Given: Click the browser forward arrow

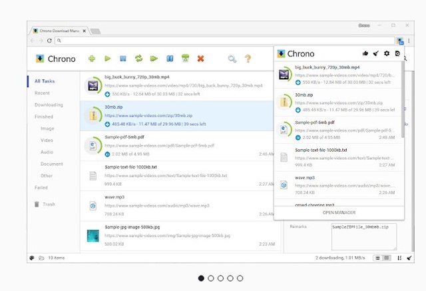Looking at the screenshot, I should (41, 41).
